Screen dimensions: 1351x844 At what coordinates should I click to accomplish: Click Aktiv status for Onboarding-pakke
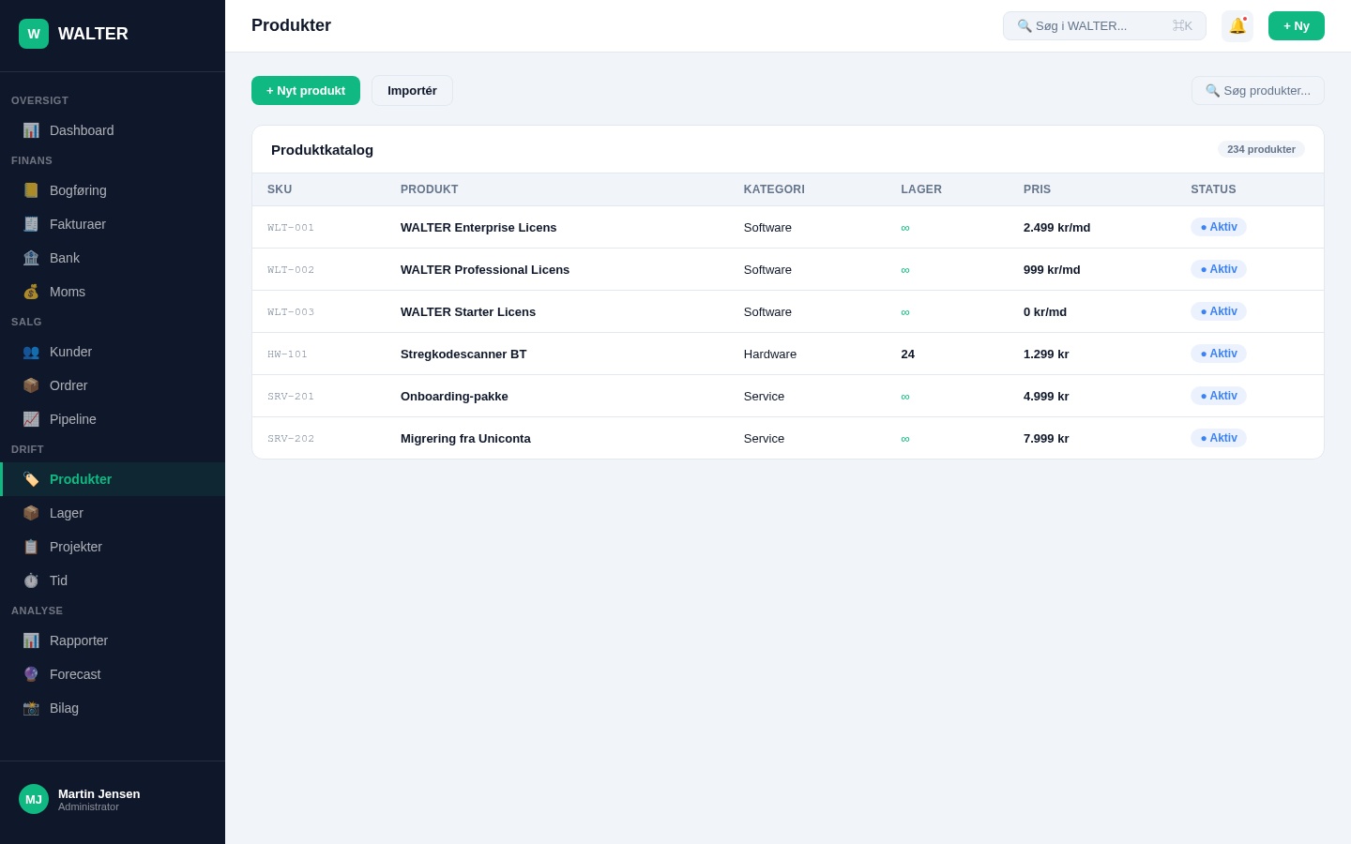pos(1219,396)
